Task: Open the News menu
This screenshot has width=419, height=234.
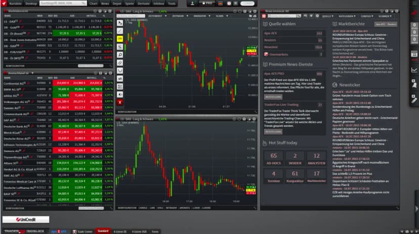Action: (105, 4)
